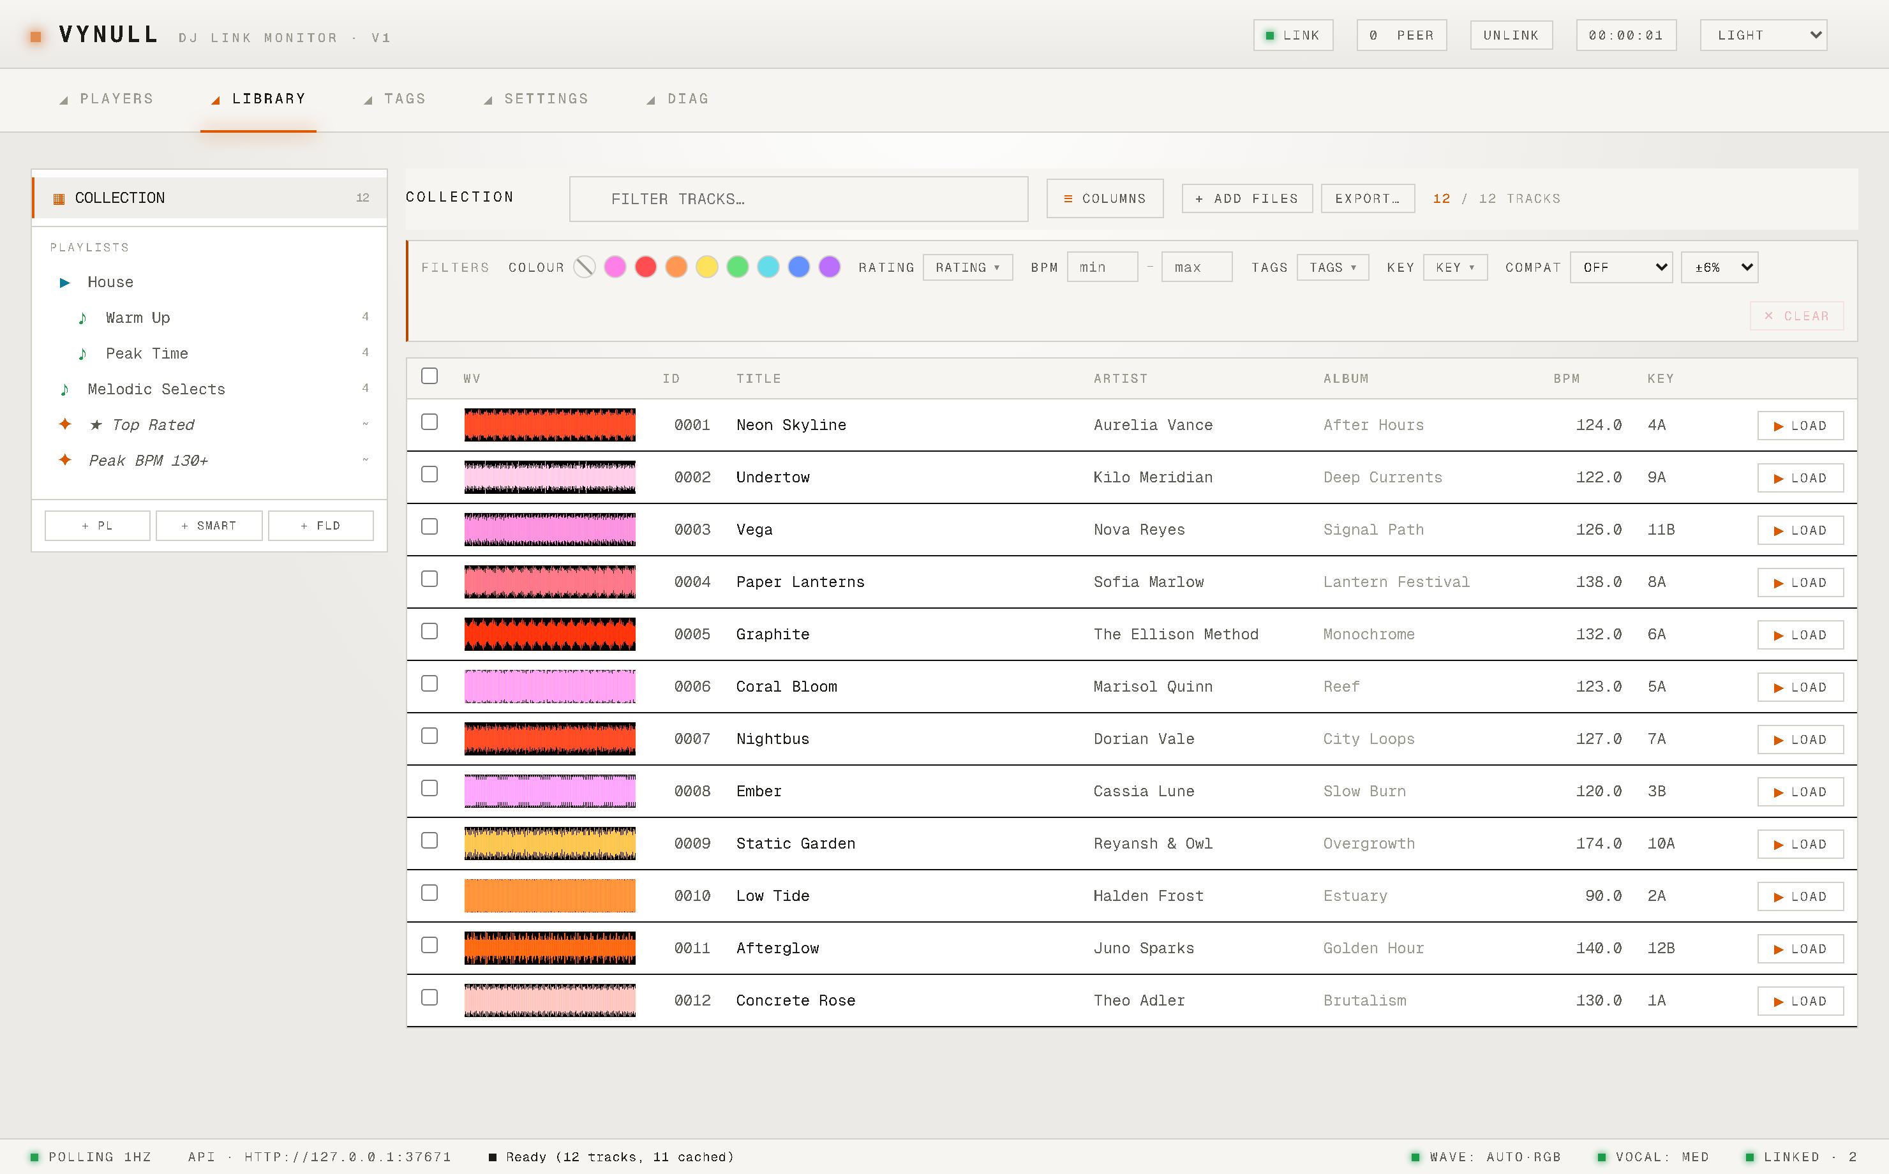
Task: Select the no-colour filter swatch
Action: click(x=585, y=267)
